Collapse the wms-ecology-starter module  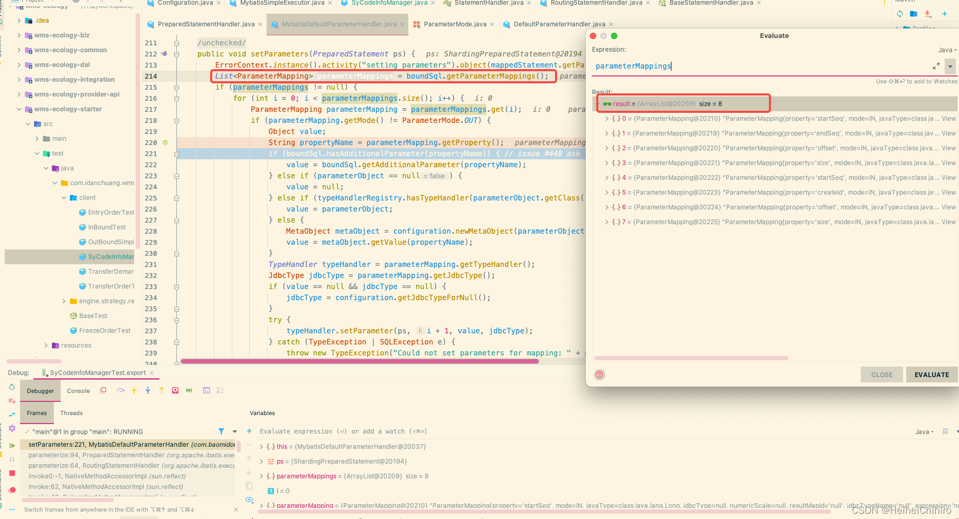pos(19,109)
